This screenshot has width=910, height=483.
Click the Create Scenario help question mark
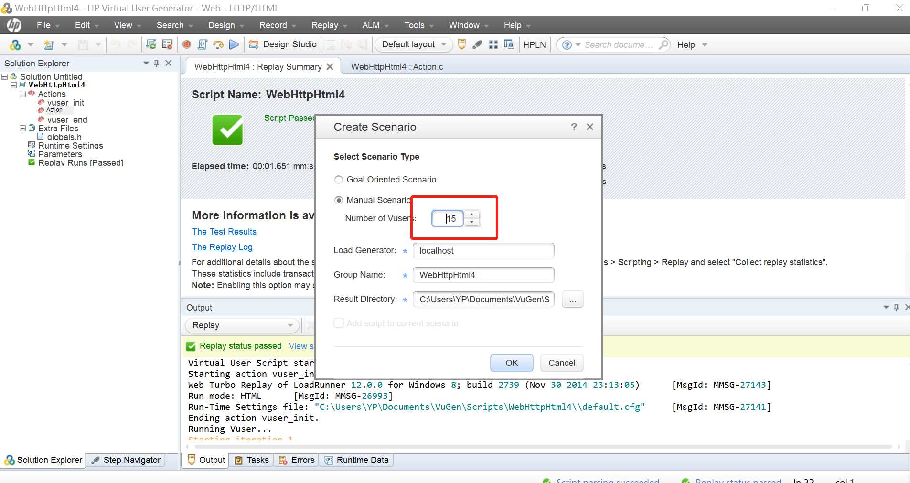click(574, 127)
